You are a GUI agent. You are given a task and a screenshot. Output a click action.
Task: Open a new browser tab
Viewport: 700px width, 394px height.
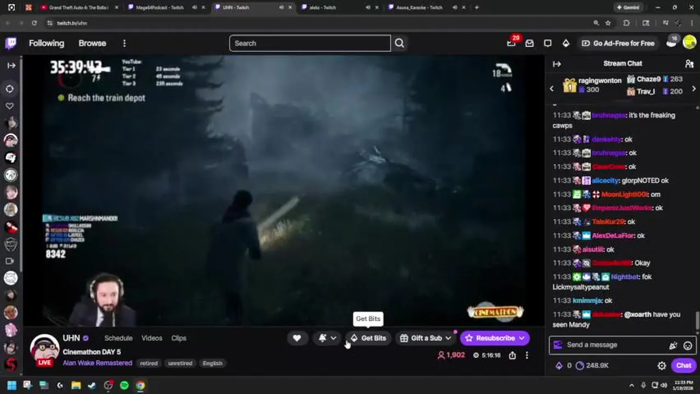477,8
